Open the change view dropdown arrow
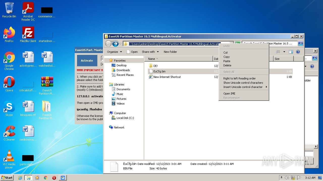Viewport: 323px width, 181px height. [284, 52]
